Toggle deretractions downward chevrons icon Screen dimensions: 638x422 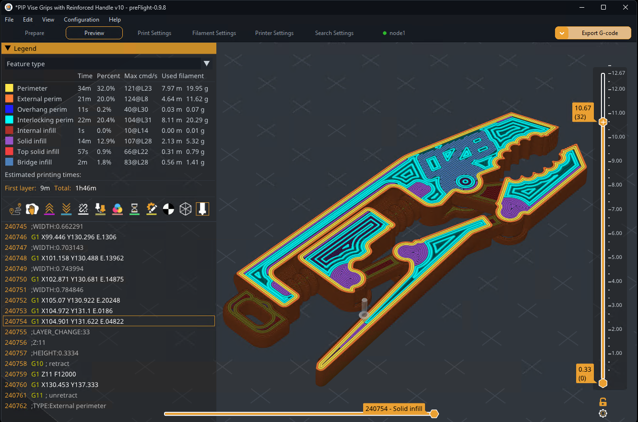tap(66, 209)
